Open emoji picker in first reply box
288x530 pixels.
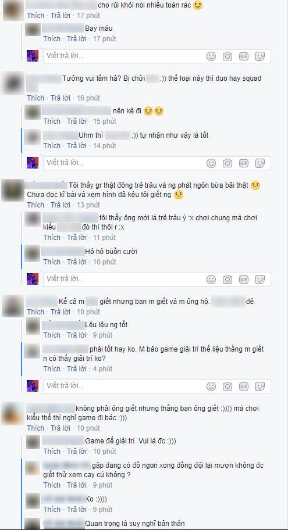(x=211, y=56)
